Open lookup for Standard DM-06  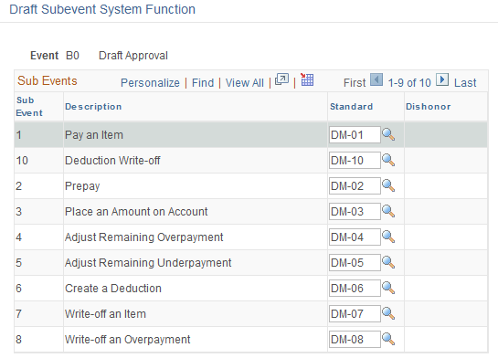click(388, 289)
